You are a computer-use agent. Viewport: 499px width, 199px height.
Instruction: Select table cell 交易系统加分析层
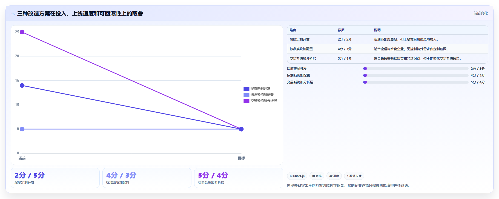pyautogui.click(x=303, y=59)
